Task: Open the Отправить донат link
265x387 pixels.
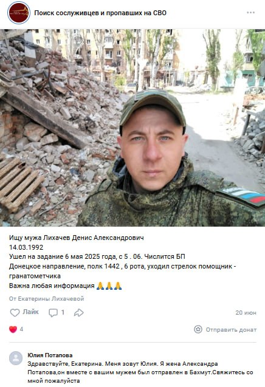Action: [231, 330]
